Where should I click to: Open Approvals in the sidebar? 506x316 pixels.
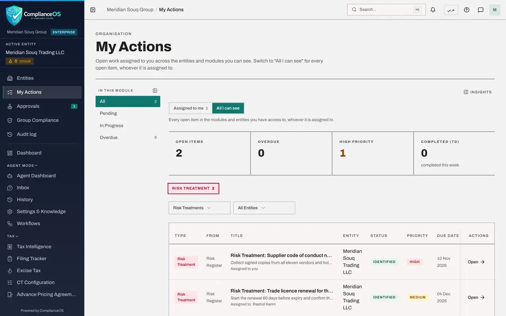pos(42,106)
